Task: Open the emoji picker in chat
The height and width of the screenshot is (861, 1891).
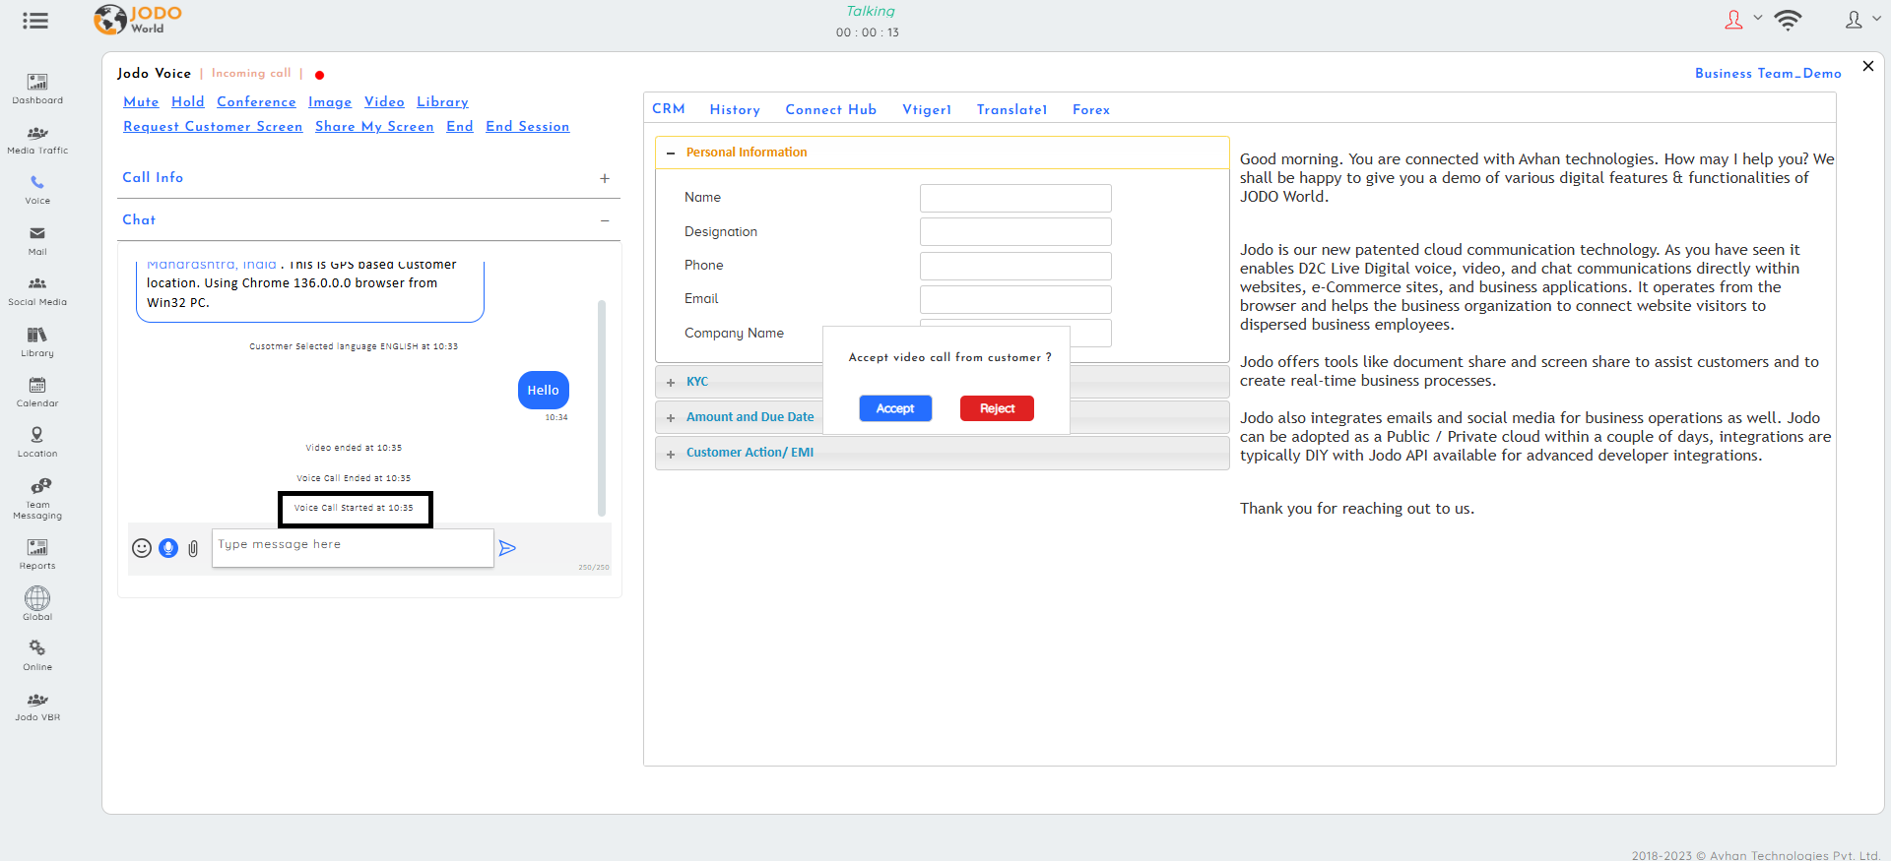Action: pyautogui.click(x=142, y=548)
